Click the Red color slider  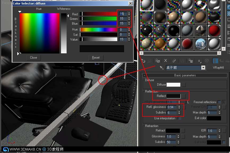98,14
